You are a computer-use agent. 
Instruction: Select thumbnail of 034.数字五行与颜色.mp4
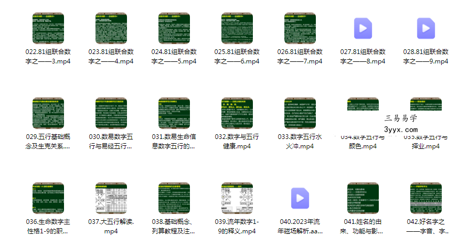[x=363, y=104]
